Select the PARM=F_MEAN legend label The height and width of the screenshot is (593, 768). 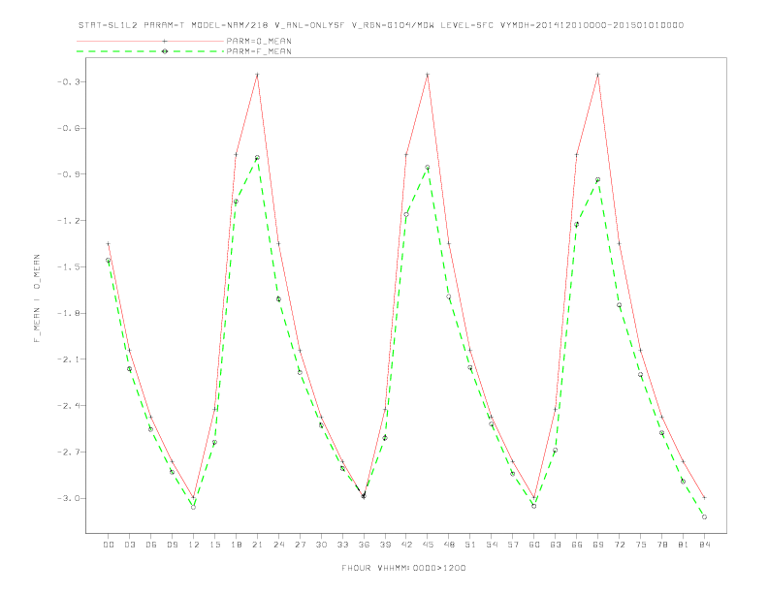259,51
